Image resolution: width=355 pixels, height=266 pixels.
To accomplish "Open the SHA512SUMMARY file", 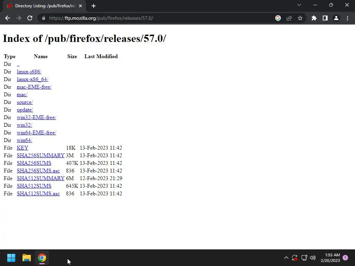I will click(x=41, y=178).
